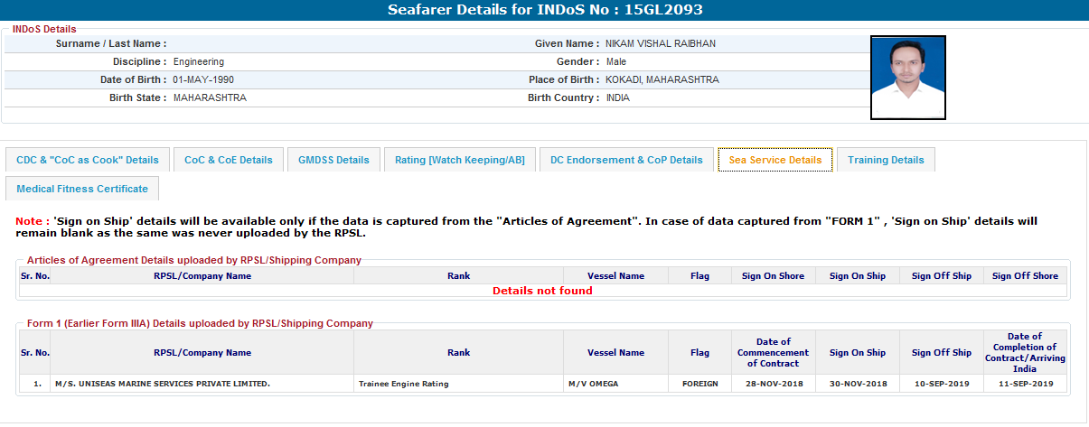Open Medical Fitness Certificate tab
The image size is (1089, 427).
click(82, 189)
